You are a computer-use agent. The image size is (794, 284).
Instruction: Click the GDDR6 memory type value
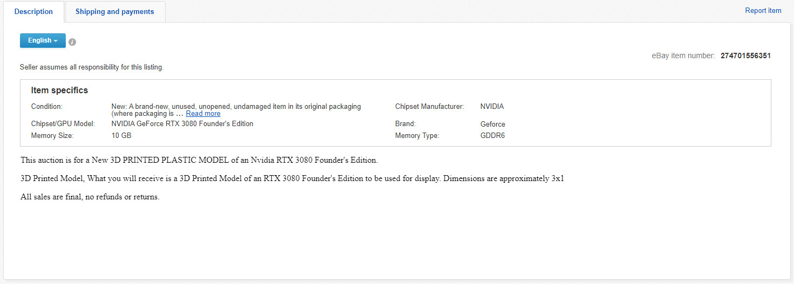pyautogui.click(x=492, y=136)
